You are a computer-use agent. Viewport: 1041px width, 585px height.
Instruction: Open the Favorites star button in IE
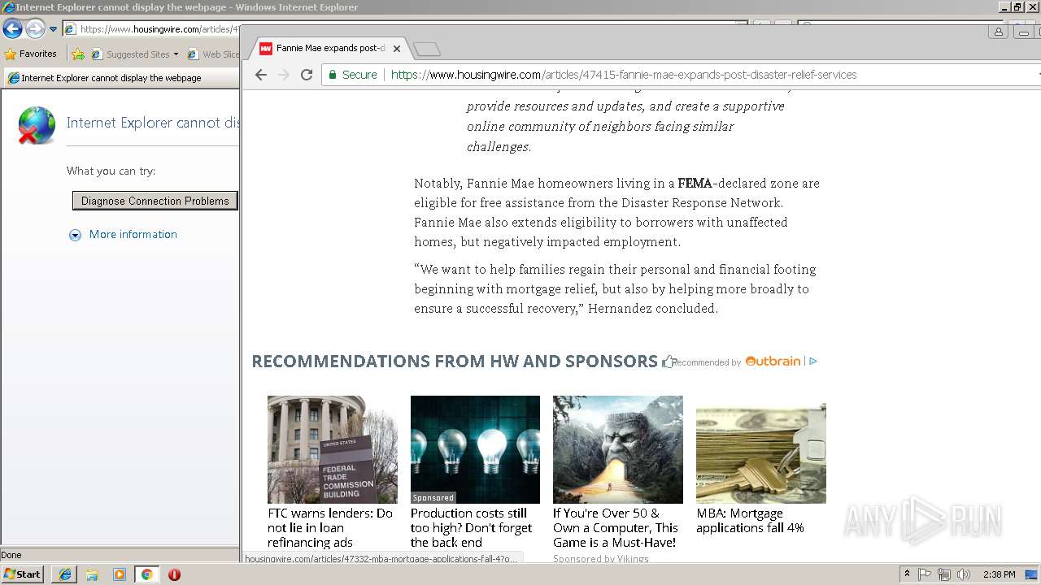tap(31, 54)
